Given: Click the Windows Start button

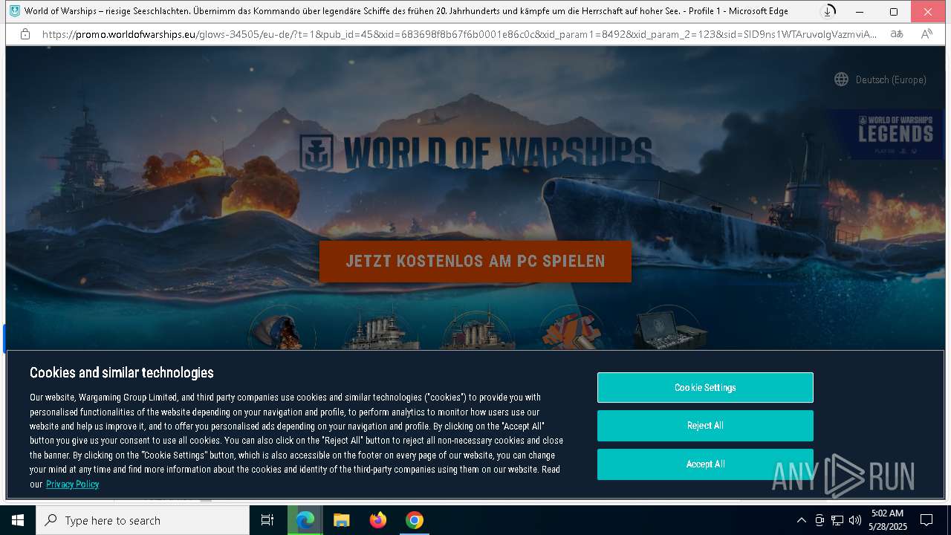Looking at the screenshot, I should point(18,520).
